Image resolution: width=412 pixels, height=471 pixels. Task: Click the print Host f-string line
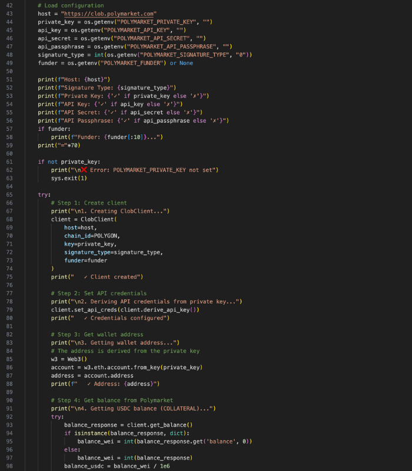(74, 79)
